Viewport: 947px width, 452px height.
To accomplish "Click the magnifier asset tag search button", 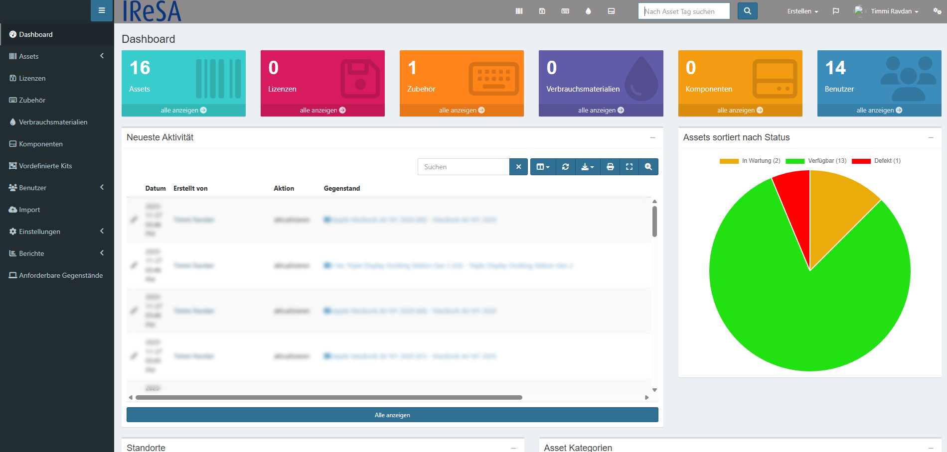I will 747,11.
